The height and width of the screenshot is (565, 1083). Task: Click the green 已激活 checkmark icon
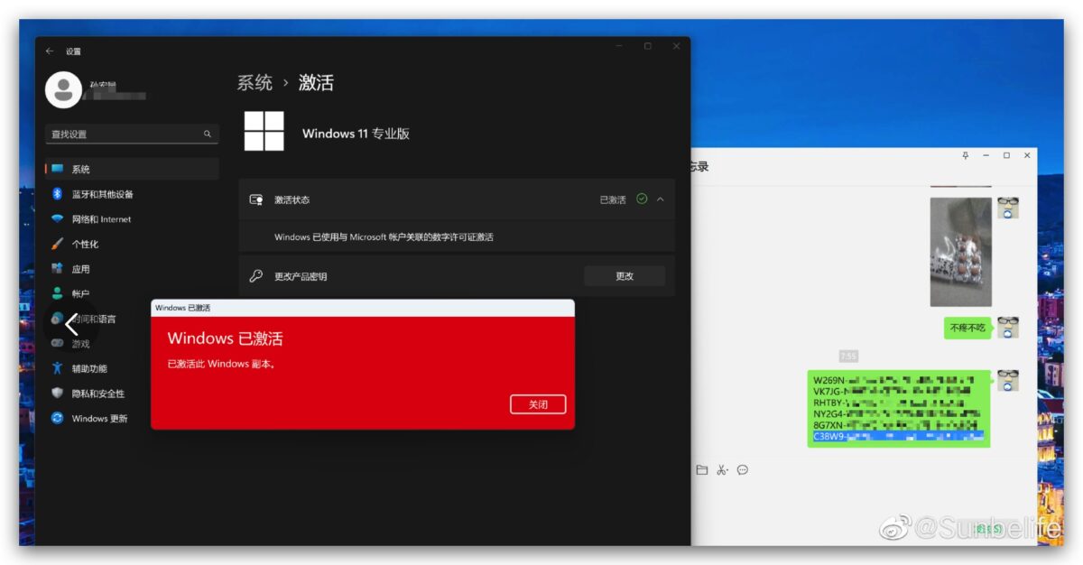pyautogui.click(x=642, y=199)
